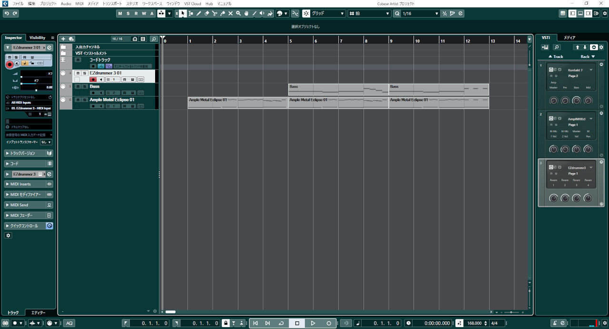Pick the Scissors split tool
The width and height of the screenshot is (609, 329).
click(215, 13)
